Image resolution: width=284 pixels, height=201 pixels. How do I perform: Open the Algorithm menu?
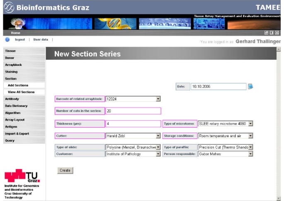click(x=24, y=113)
